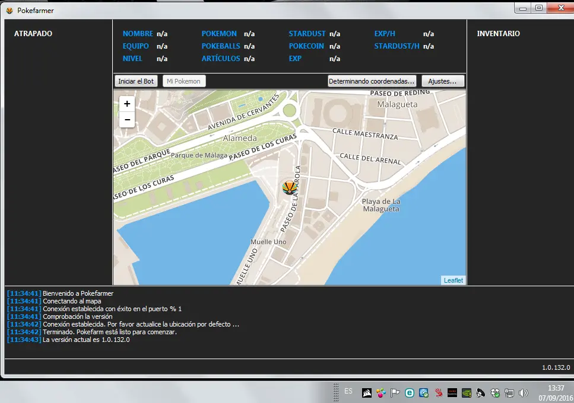Click the ATRAPADO panel heading
This screenshot has width=574, height=403.
point(33,34)
